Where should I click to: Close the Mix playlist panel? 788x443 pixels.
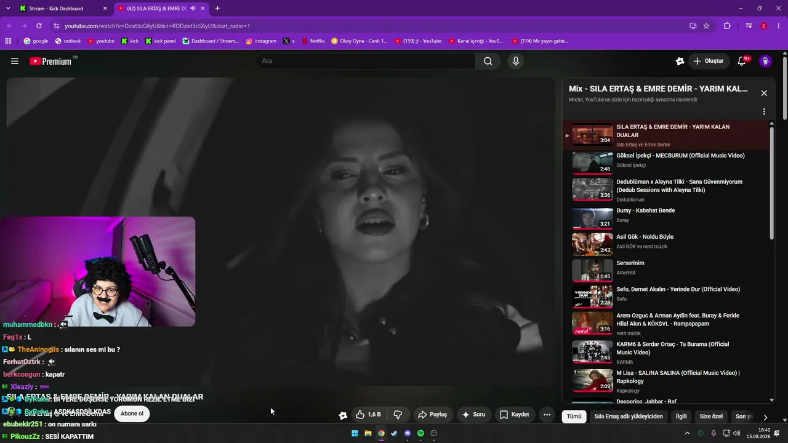point(764,93)
